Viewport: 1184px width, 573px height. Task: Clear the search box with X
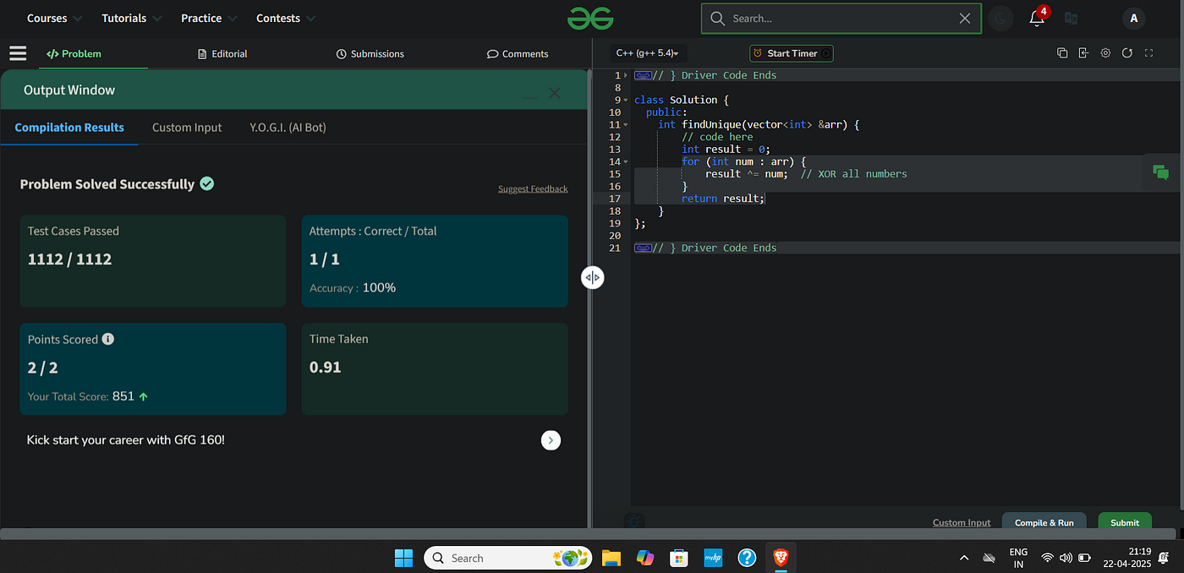[x=965, y=18]
